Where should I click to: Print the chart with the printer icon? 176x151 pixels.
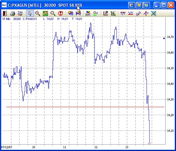click(x=13, y=13)
